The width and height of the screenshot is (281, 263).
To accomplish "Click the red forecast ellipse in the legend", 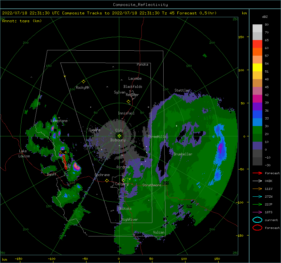I will (257, 228).
